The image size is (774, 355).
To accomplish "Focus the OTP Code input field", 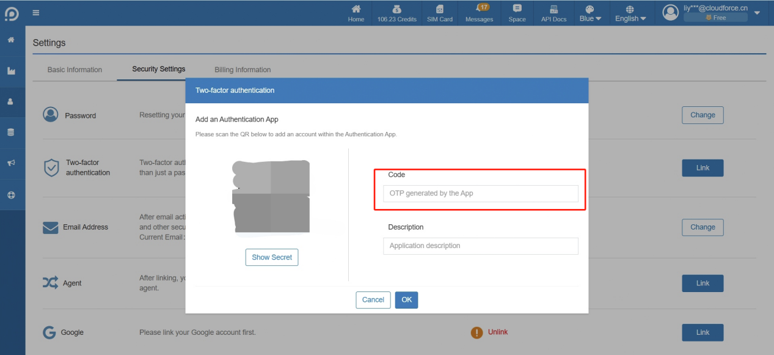I will (480, 194).
